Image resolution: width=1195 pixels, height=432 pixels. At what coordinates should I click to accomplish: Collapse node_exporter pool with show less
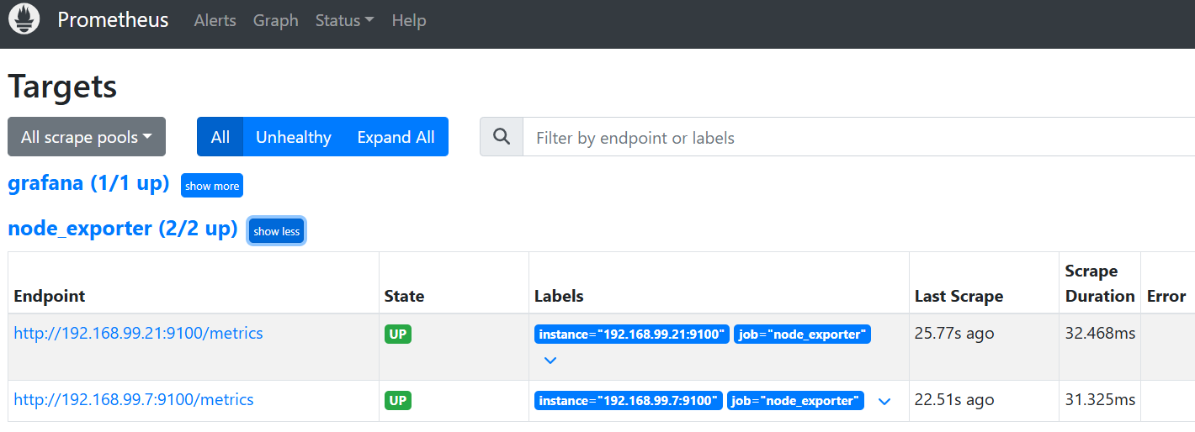point(277,231)
